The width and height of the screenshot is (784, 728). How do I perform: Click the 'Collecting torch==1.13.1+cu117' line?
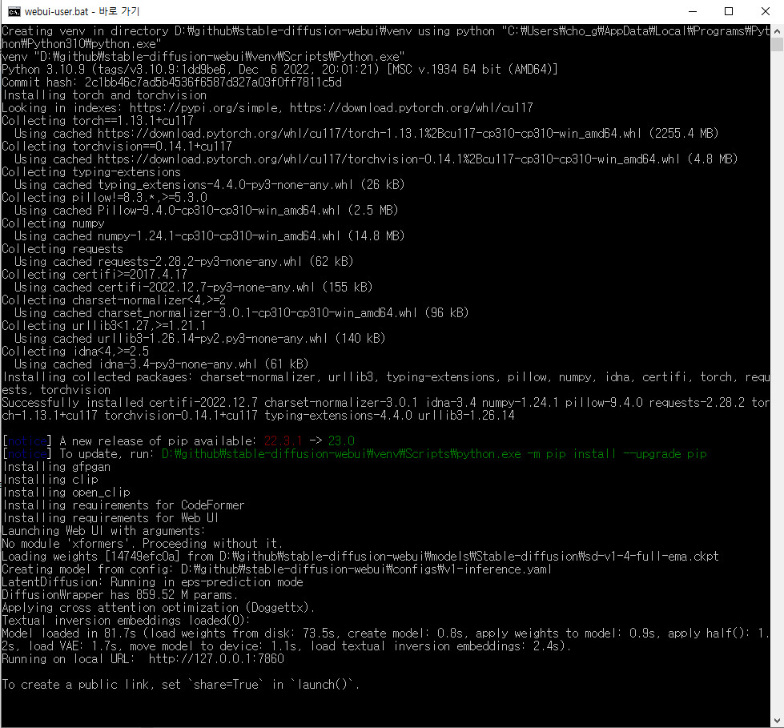point(98,120)
